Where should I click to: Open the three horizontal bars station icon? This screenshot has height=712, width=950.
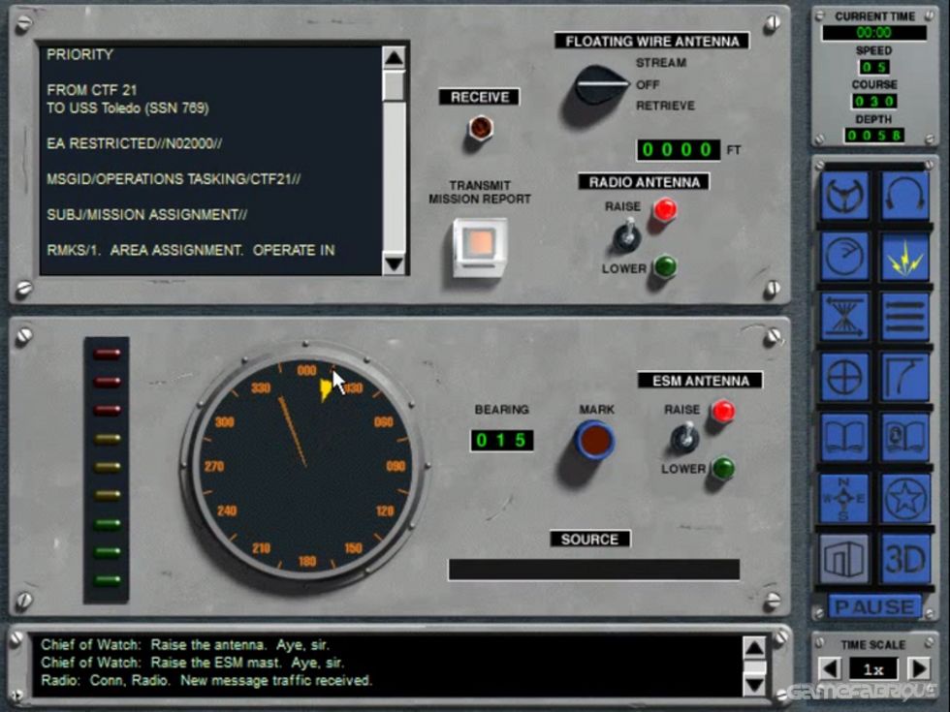pyautogui.click(x=905, y=316)
